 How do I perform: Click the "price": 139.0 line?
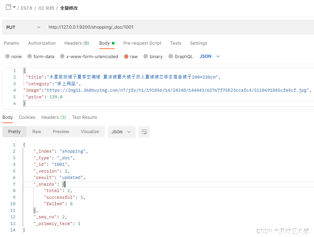(44, 97)
